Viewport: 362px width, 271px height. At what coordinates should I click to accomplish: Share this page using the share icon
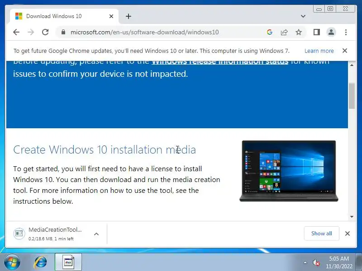[x=284, y=32]
